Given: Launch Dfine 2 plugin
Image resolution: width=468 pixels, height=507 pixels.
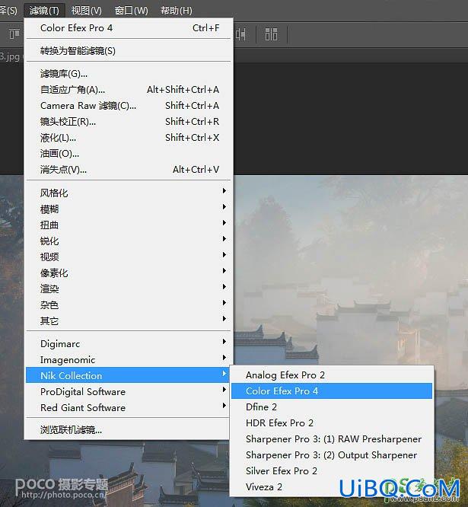Looking at the screenshot, I should (332, 407).
